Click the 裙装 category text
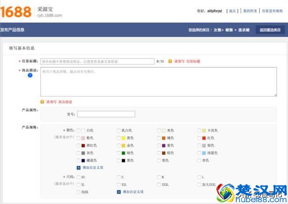 (x=229, y=30)
